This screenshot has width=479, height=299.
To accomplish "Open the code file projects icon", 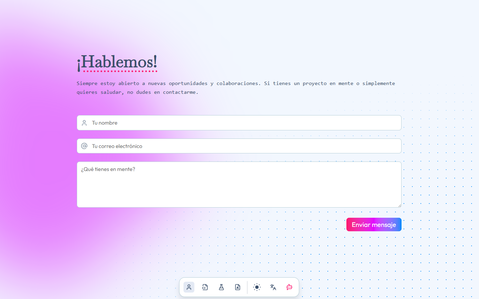I will [x=205, y=287].
